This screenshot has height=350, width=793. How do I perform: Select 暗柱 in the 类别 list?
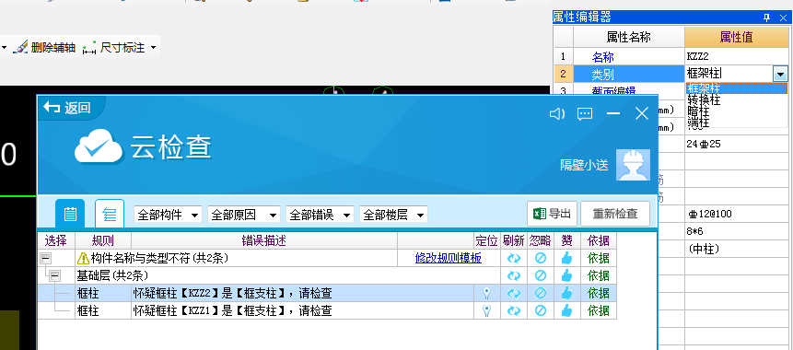[x=698, y=111]
